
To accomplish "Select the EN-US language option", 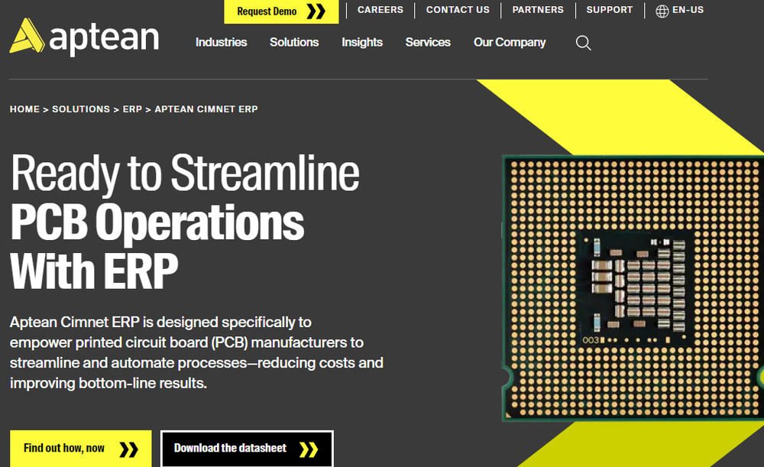I will click(688, 10).
